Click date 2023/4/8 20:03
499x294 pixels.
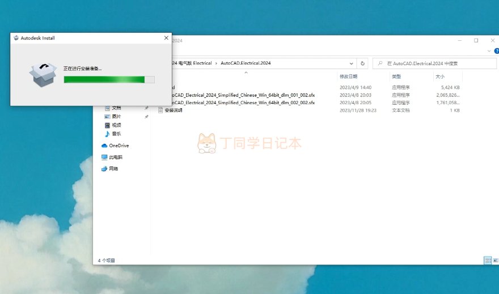(356, 95)
